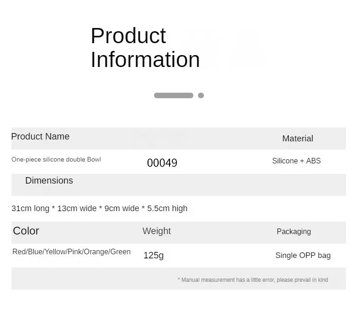The image size is (362, 324).
Task: Click the Single OPP bag packaging value
Action: [x=303, y=256]
